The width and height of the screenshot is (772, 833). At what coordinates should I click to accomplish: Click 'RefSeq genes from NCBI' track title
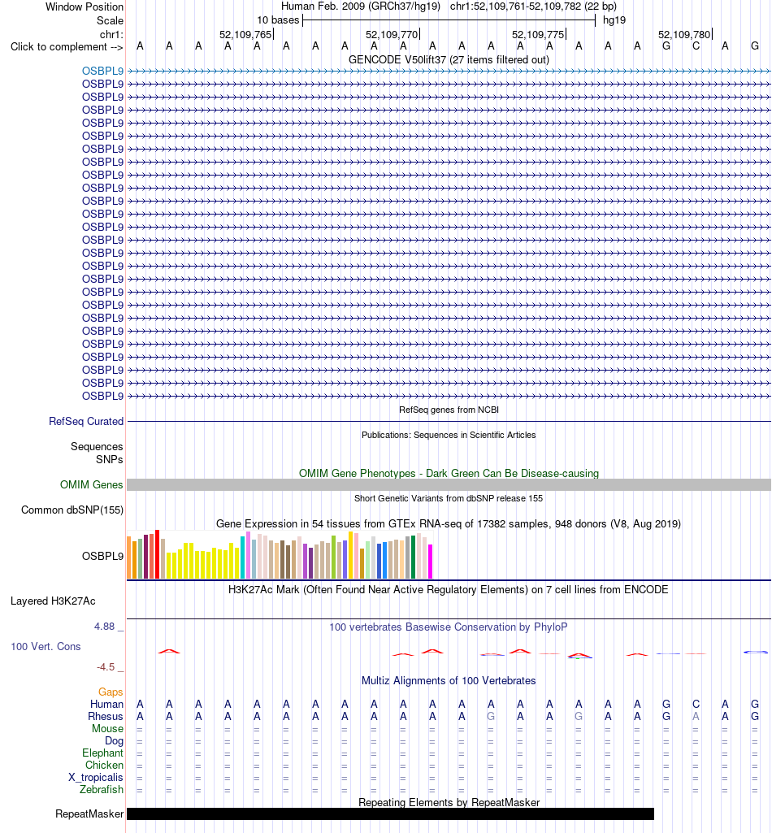[x=449, y=410]
